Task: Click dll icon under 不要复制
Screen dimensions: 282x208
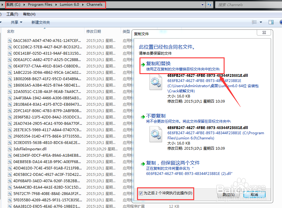Action: click(x=156, y=134)
